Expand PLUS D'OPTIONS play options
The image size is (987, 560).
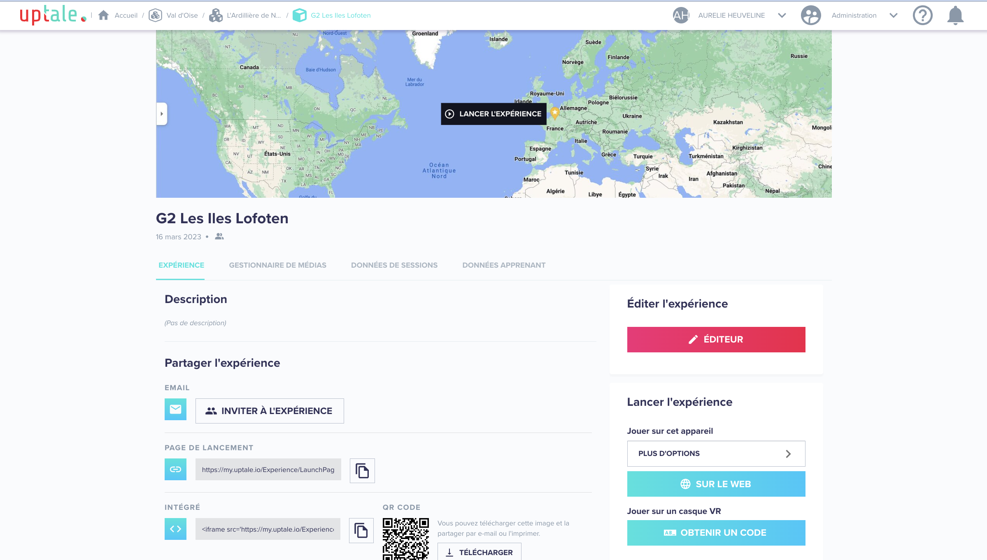[716, 454]
